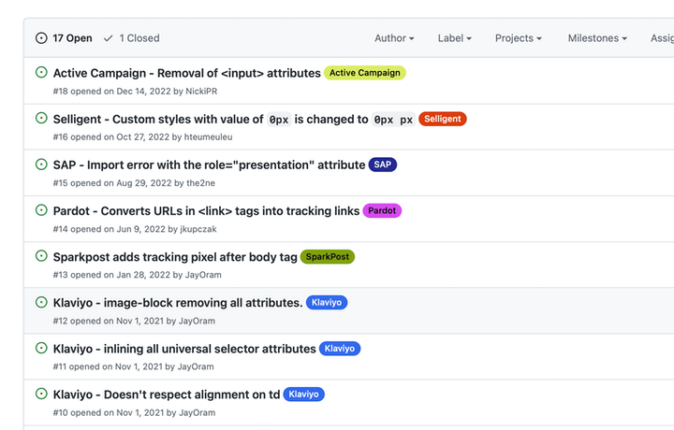Click '#13 opened on Jan 28, 2022' text
The height and width of the screenshot is (430, 674).
coord(111,275)
